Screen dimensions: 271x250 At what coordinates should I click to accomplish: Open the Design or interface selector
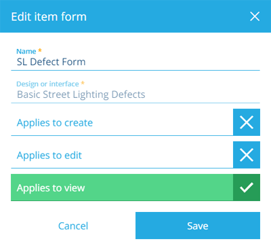tap(135, 91)
